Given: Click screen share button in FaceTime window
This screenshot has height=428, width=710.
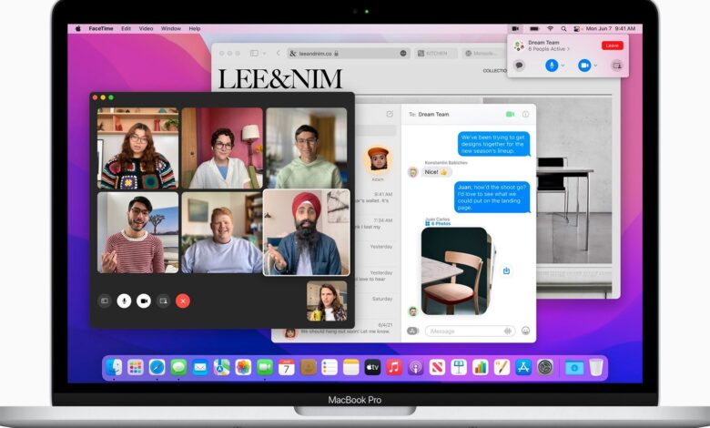Looking at the screenshot, I should [164, 301].
